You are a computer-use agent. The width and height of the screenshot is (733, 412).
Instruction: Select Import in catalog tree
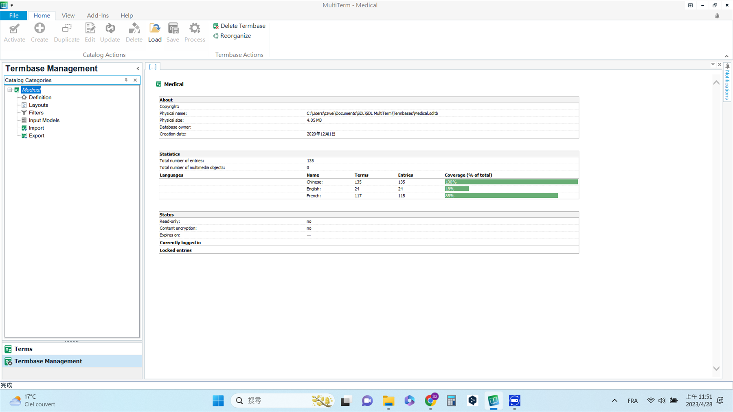(x=36, y=128)
